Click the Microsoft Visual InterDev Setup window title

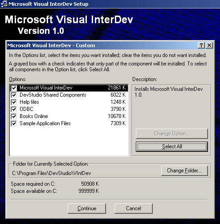pos(49,4)
